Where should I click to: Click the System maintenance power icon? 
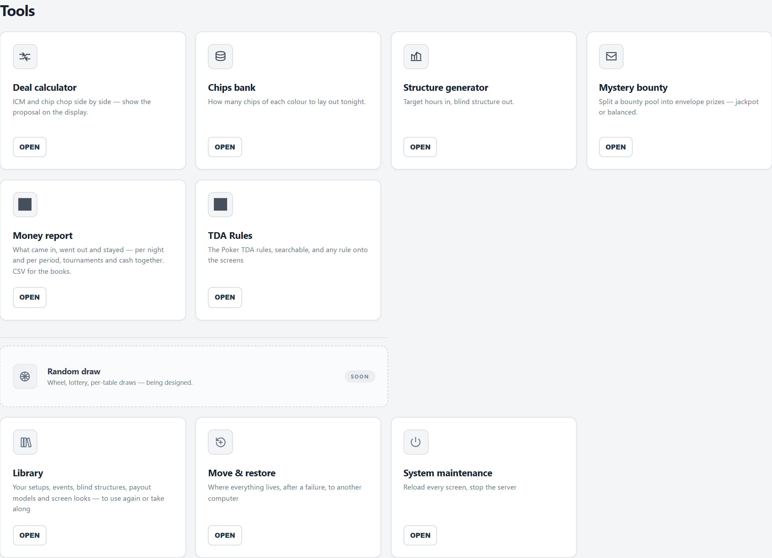click(x=416, y=442)
